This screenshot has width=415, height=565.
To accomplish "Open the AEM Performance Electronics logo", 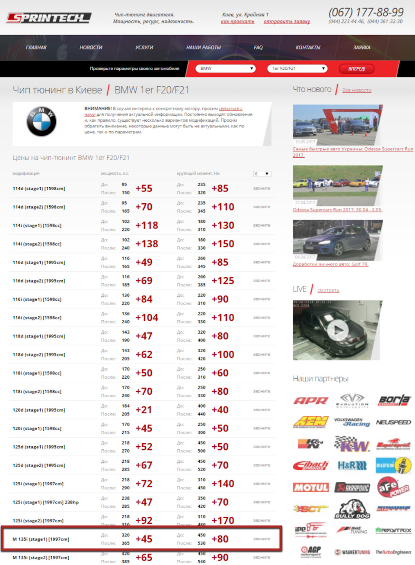I will pyautogui.click(x=311, y=422).
